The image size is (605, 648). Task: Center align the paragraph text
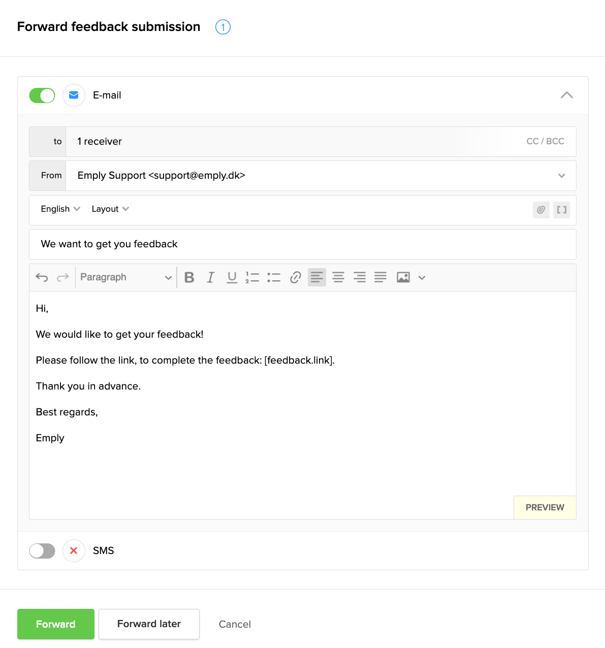click(338, 277)
